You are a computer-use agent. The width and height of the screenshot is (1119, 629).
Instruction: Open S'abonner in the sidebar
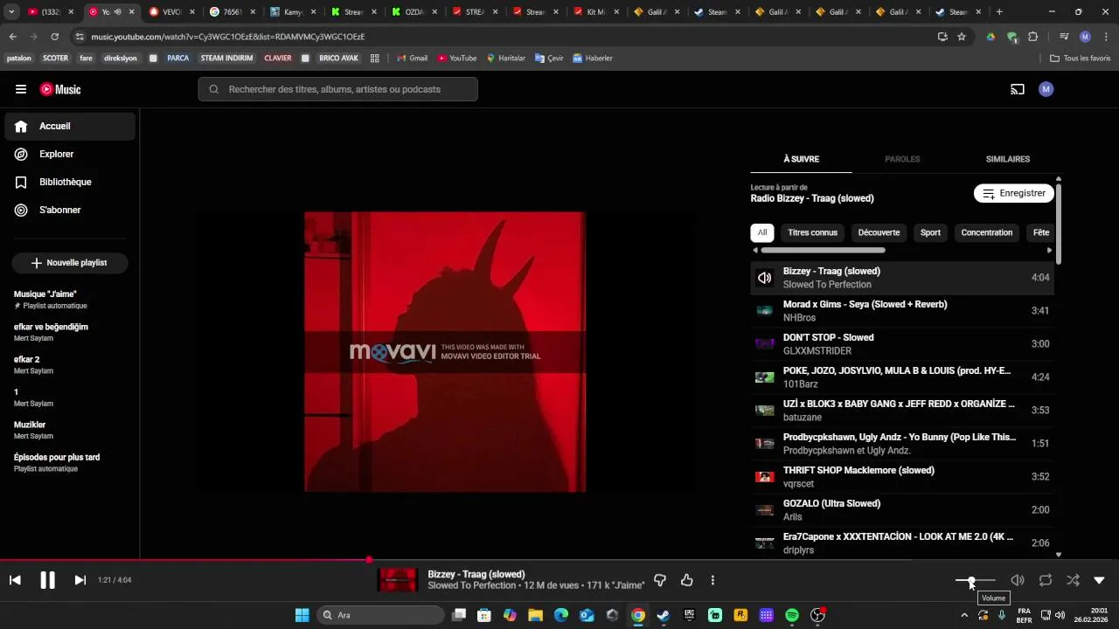70,210
